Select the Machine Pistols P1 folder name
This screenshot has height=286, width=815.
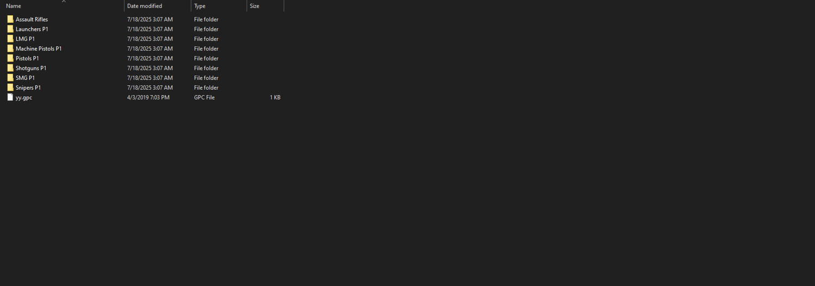tap(39, 48)
